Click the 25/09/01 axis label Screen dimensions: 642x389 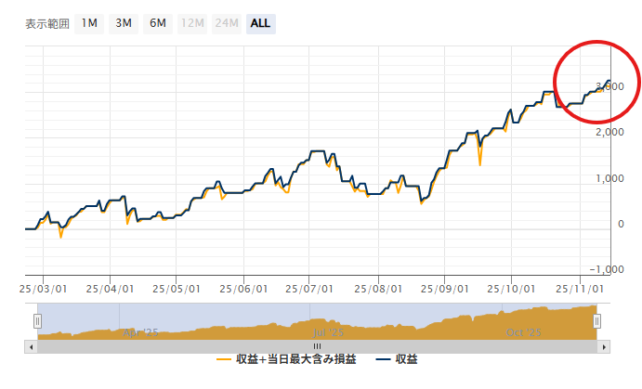444,289
